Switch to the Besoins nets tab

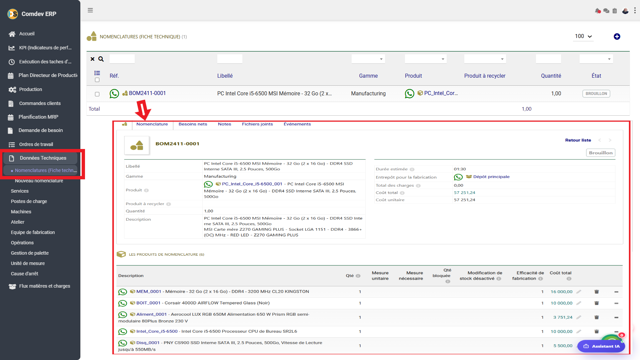click(193, 124)
